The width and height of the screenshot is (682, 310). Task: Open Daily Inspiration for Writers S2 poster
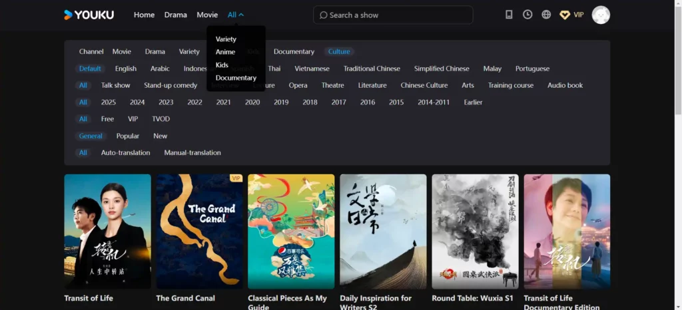point(383,232)
